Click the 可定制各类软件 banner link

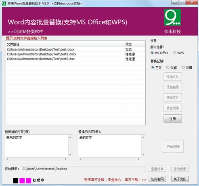26,32
